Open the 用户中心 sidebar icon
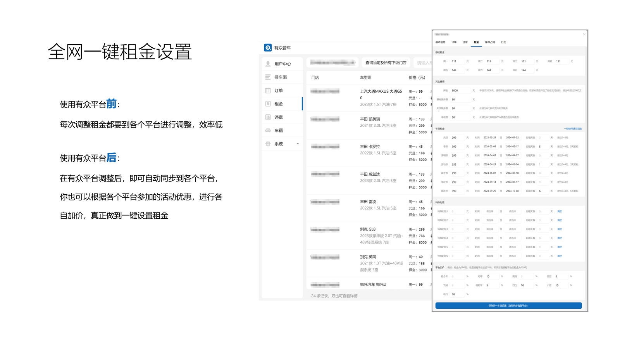 (268, 64)
